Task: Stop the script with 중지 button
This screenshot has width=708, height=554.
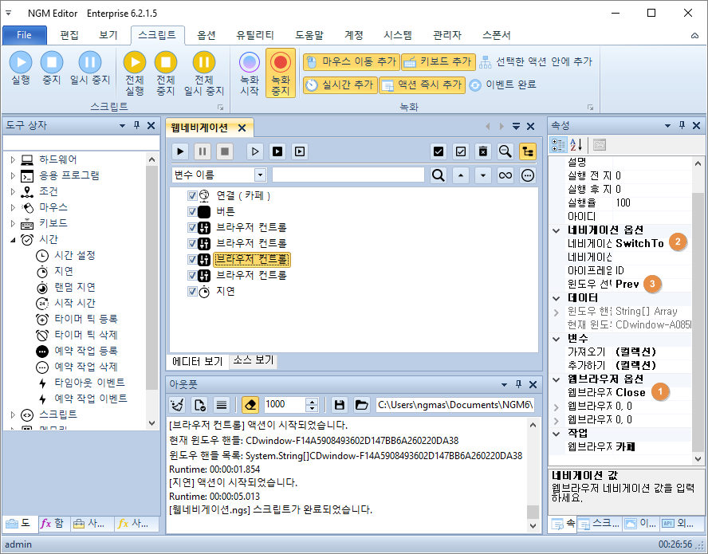Action: (x=52, y=69)
